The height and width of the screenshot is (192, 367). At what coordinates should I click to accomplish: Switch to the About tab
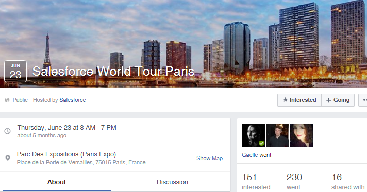[x=57, y=182]
